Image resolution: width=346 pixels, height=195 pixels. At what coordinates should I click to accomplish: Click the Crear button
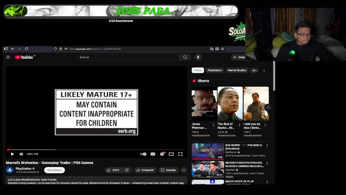click(239, 57)
